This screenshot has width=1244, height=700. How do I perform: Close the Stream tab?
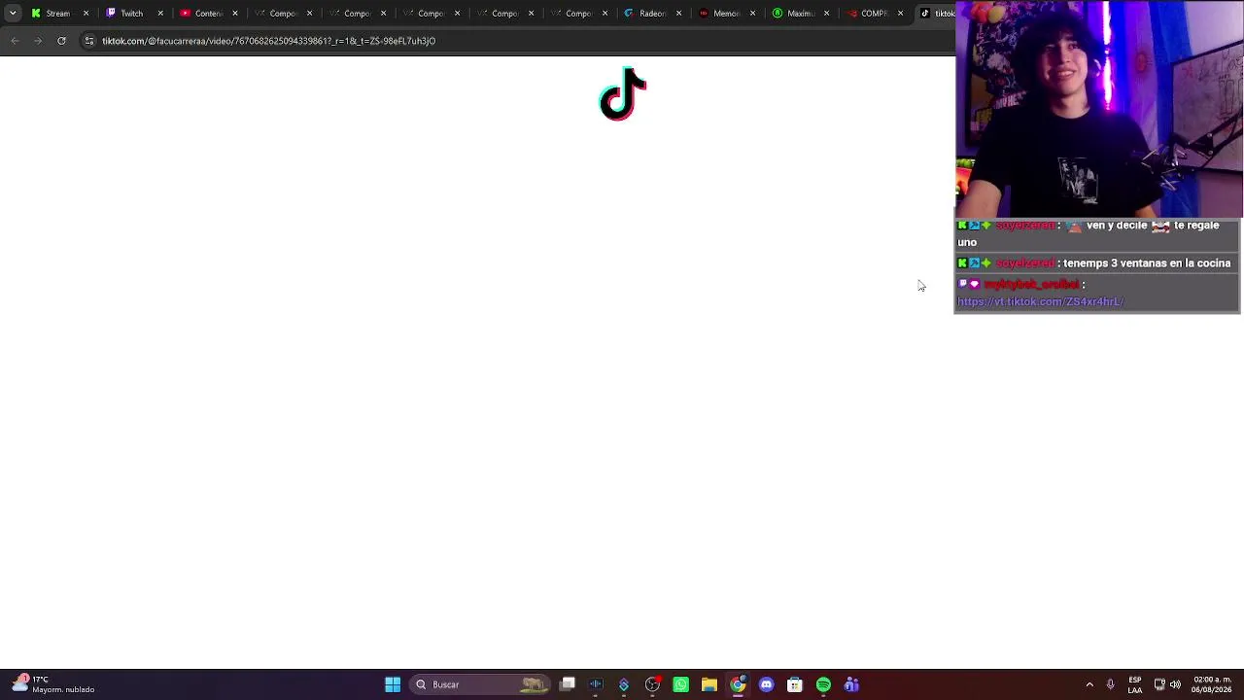[x=86, y=14]
